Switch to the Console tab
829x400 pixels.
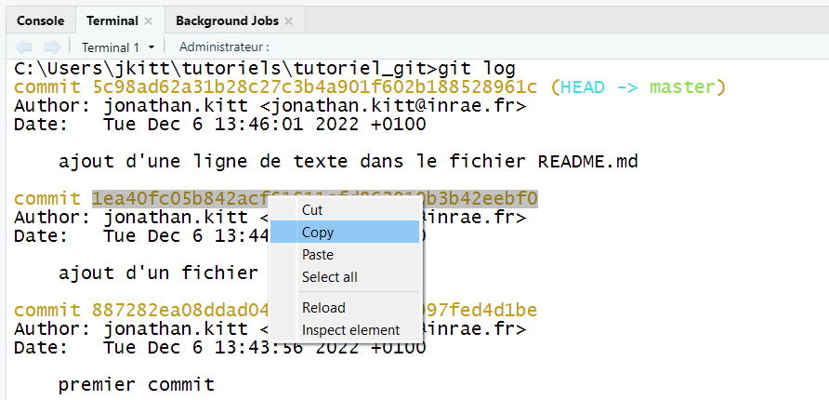coord(41,20)
